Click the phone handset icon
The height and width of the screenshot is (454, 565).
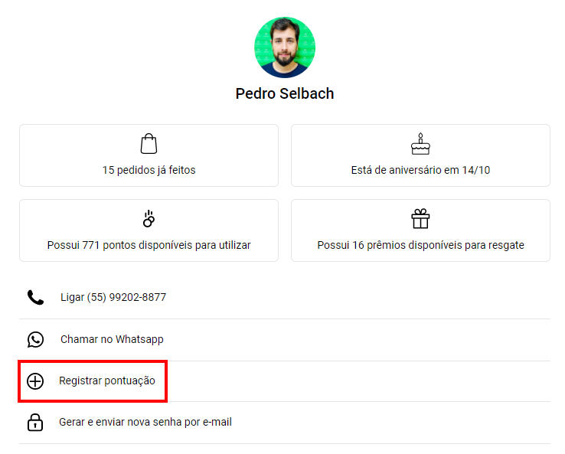[35, 297]
